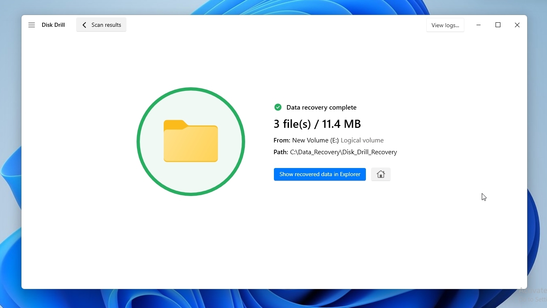Click the three-line menu icon top left
547x308 pixels.
tap(32, 25)
